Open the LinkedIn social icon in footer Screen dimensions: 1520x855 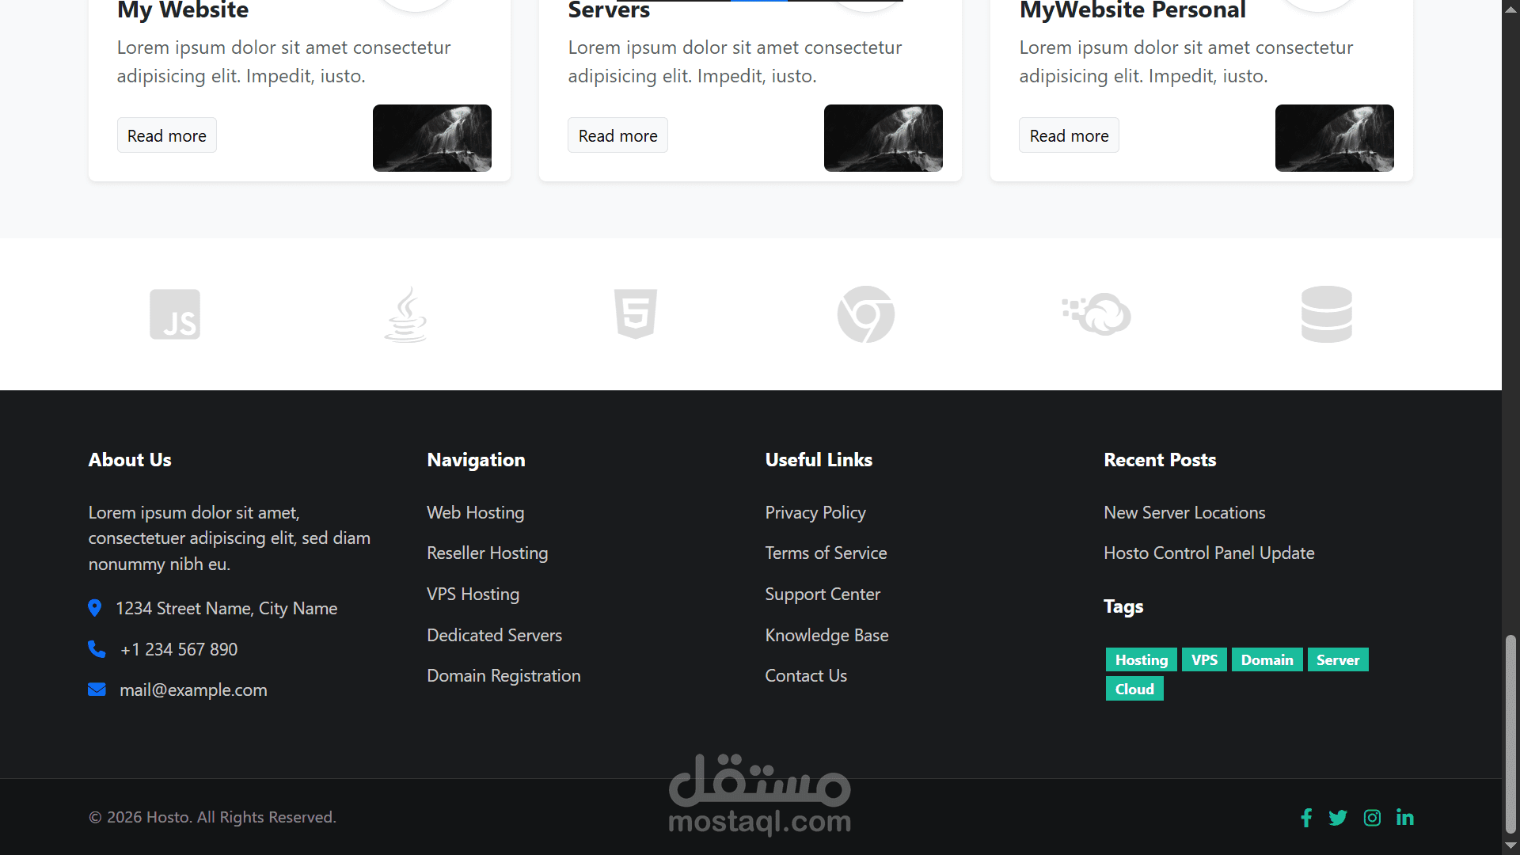coord(1405,818)
